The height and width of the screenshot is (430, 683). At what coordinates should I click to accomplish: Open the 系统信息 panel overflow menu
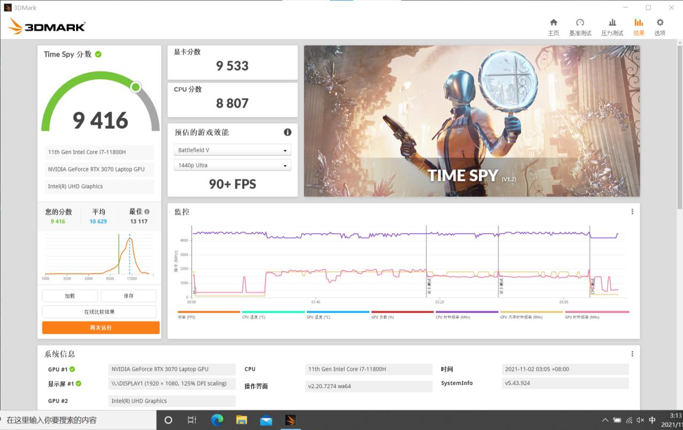[x=632, y=354]
